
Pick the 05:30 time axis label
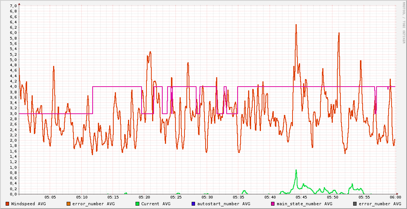pyautogui.click(x=207, y=197)
